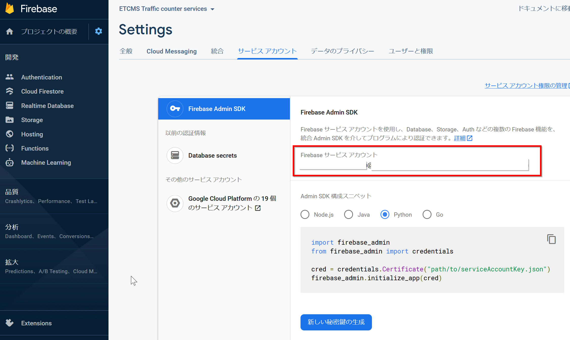The width and height of the screenshot is (570, 340).
Task: Click Google Cloud Platform hexagon icon
Action: 175,203
